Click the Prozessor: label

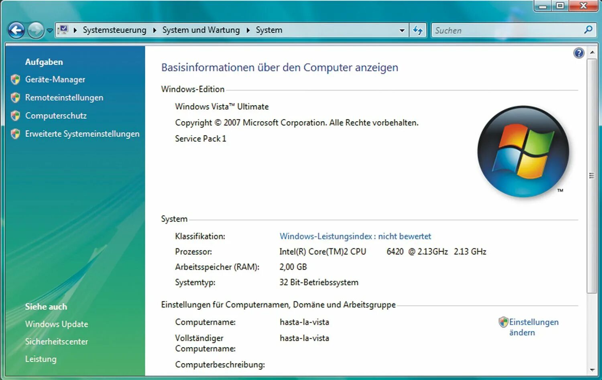[193, 252]
